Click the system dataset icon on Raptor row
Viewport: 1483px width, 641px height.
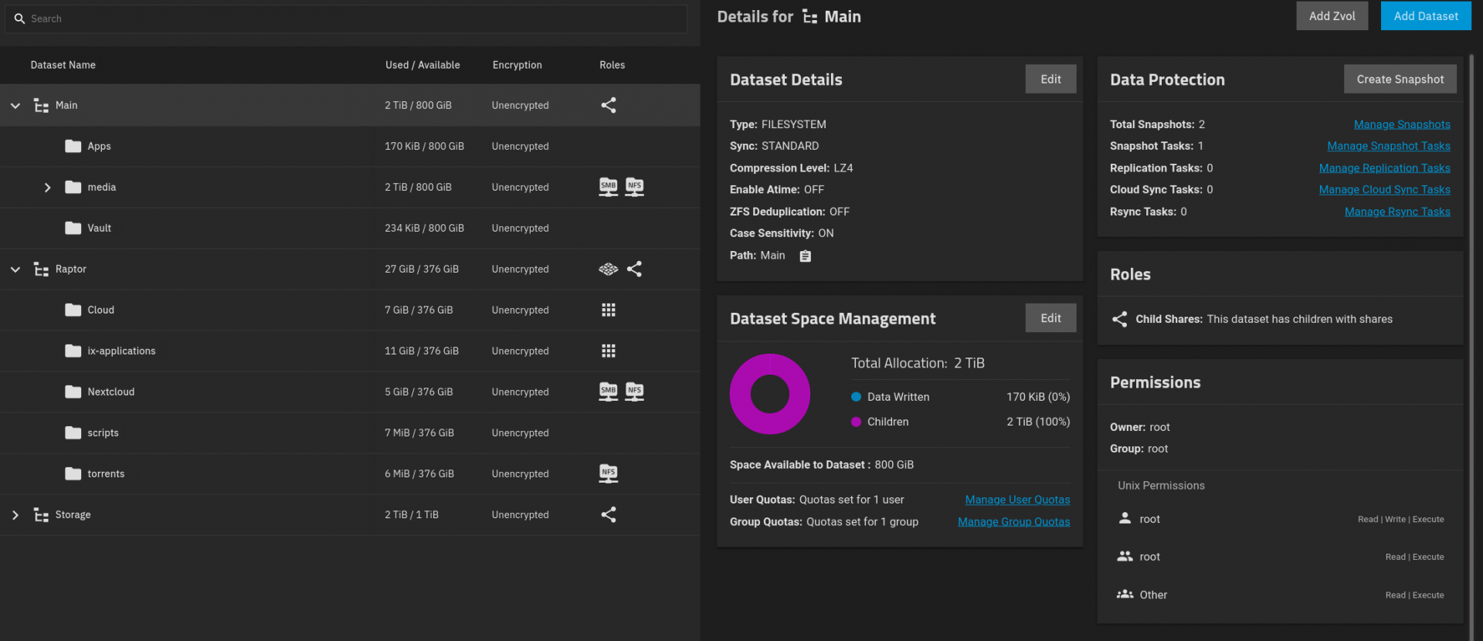(x=608, y=269)
